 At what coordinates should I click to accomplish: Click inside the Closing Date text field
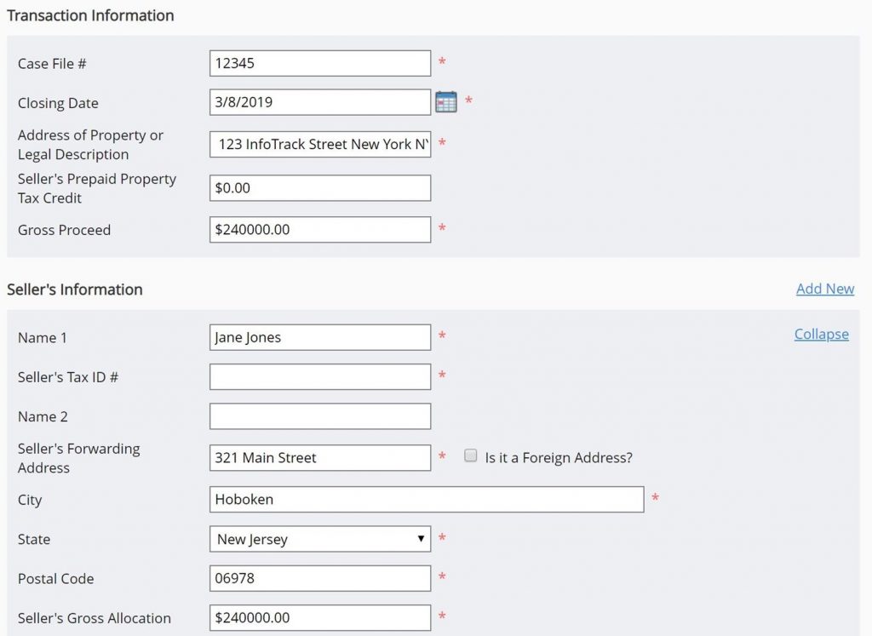click(x=319, y=100)
